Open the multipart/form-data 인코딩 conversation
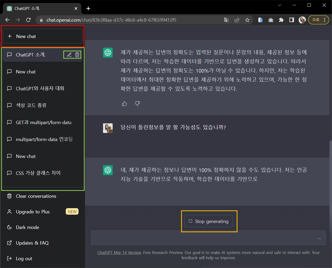This screenshot has width=332, height=268. [43, 139]
